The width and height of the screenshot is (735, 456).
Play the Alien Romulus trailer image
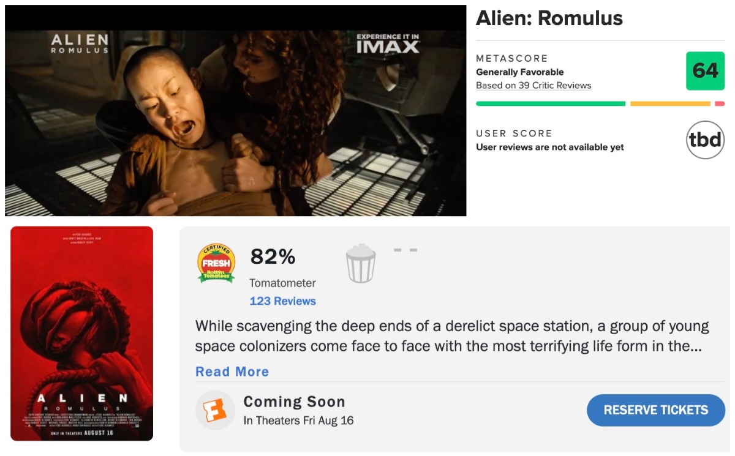(236, 122)
